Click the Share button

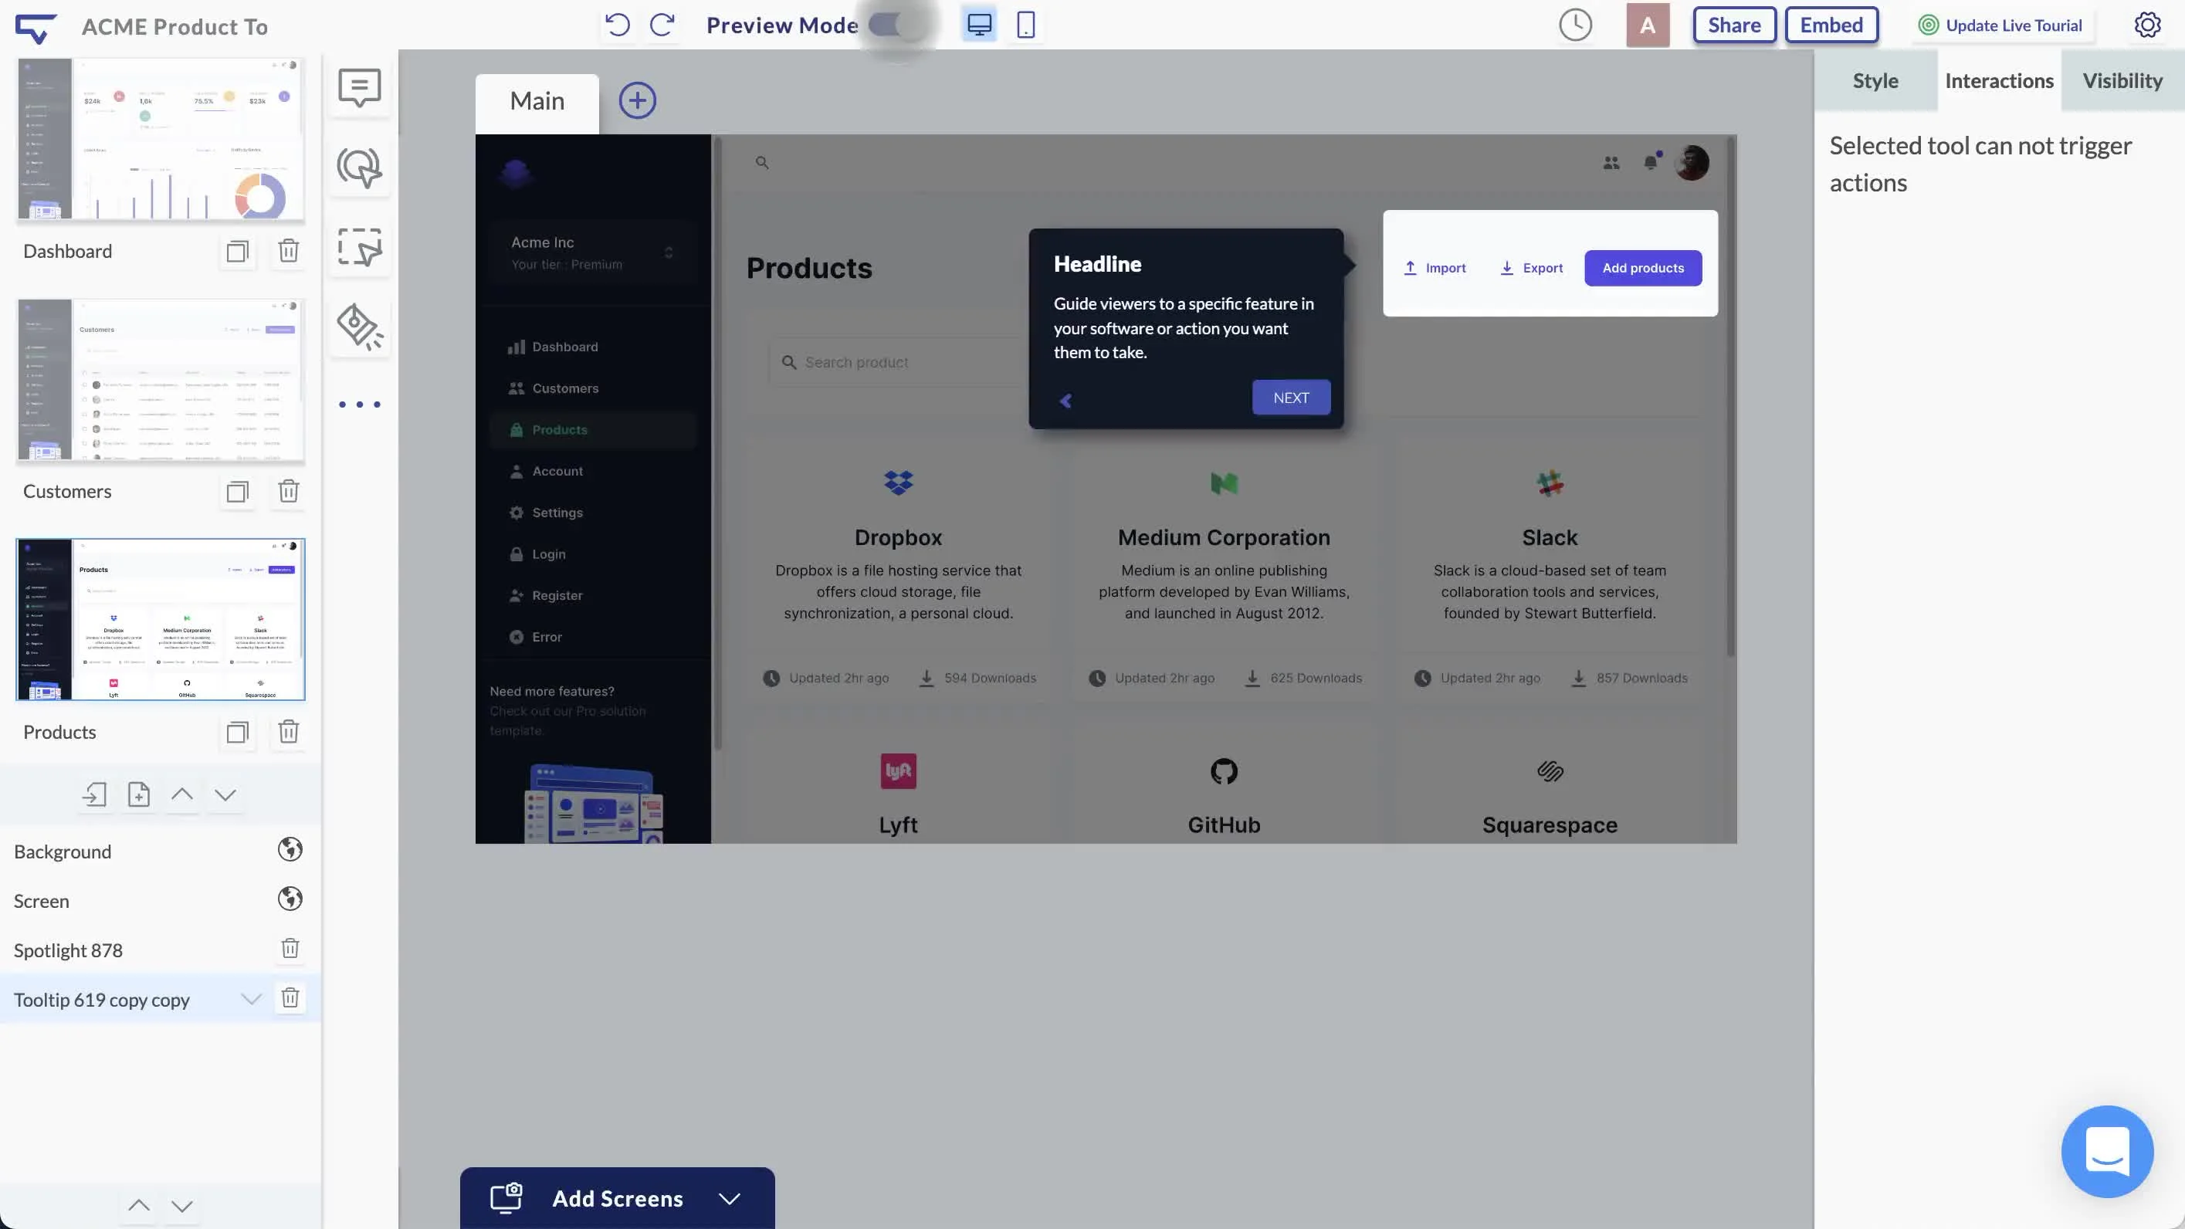point(1734,25)
